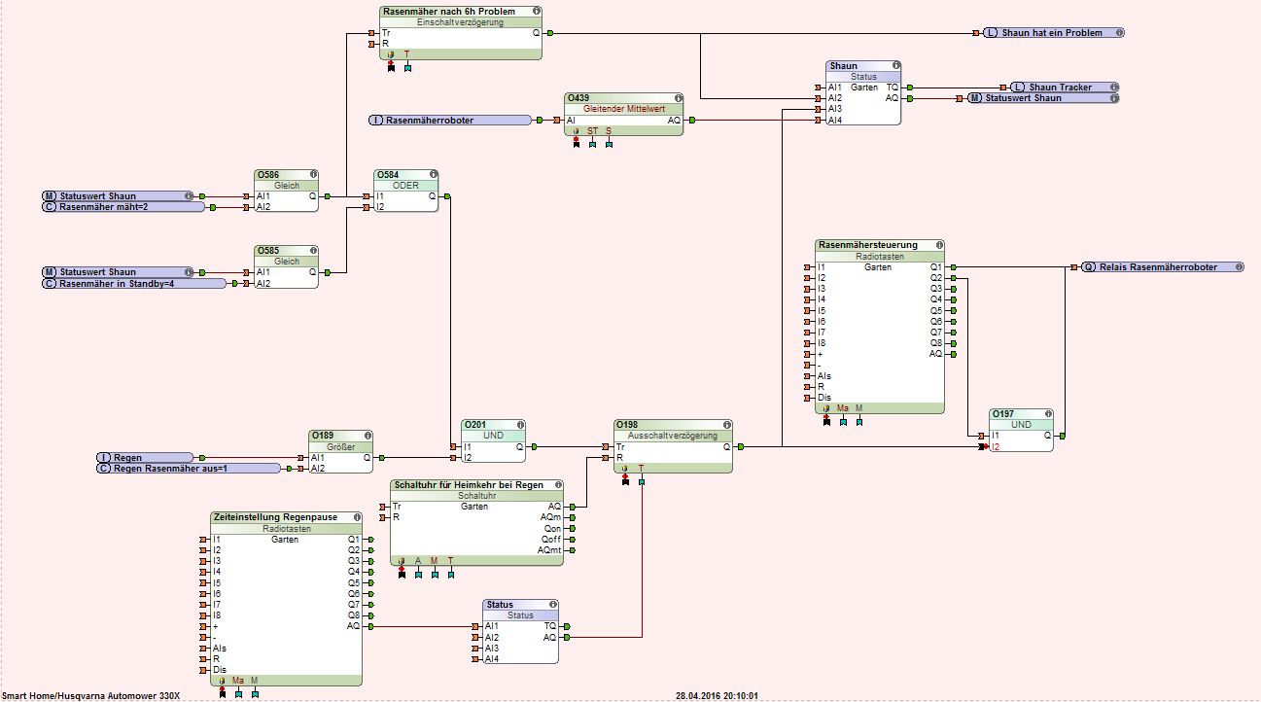Click info icon on Zeiteinstellung Regenpause block
Screen dimensions: 1261x702
357,517
